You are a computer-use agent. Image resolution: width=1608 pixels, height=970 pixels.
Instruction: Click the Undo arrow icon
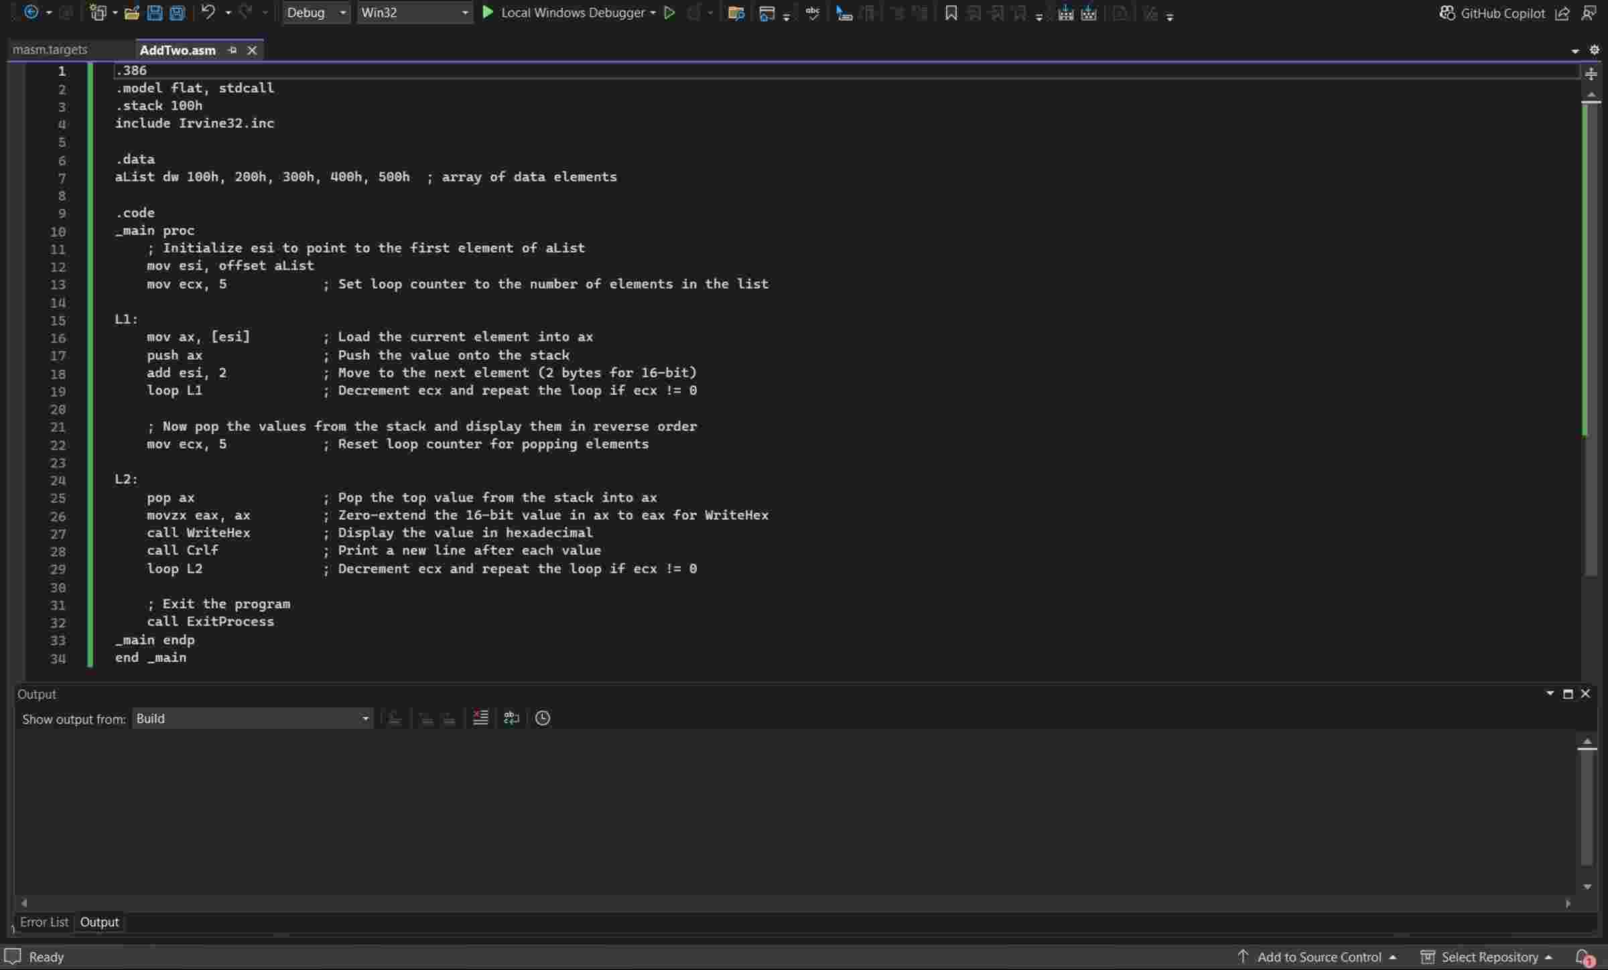point(208,12)
